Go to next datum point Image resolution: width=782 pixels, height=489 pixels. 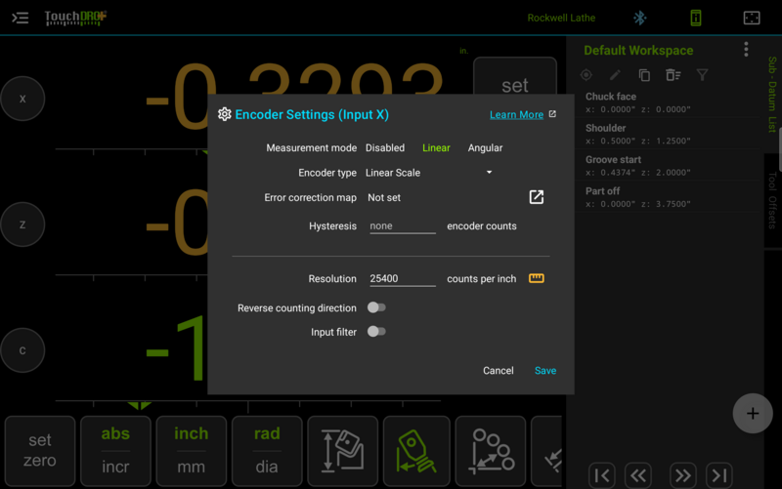[x=682, y=475]
